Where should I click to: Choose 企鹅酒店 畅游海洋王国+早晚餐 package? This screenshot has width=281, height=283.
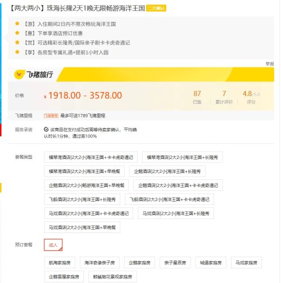click(x=87, y=185)
